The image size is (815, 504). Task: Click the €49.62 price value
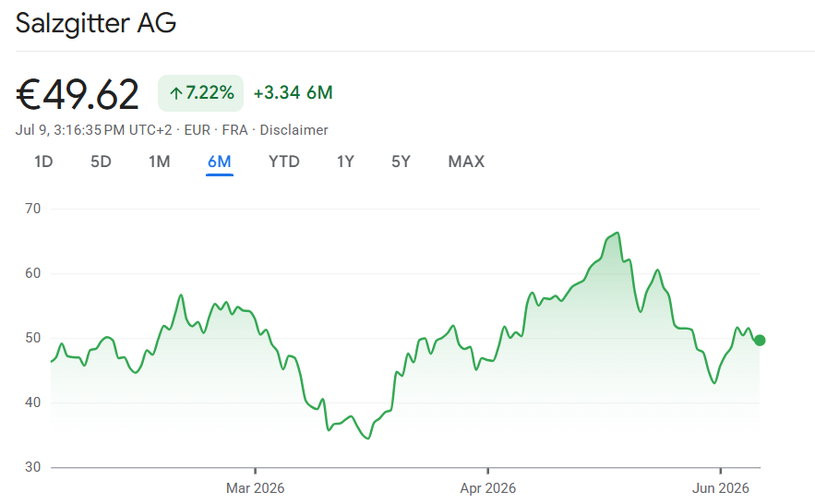(78, 94)
